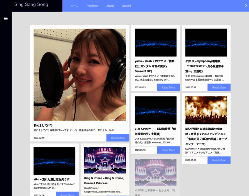Click the date 2023.02.10

39,138
